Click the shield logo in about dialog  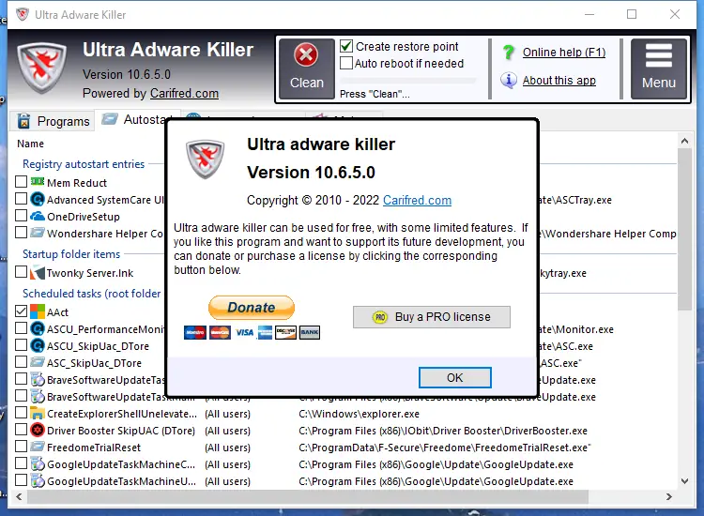click(206, 159)
